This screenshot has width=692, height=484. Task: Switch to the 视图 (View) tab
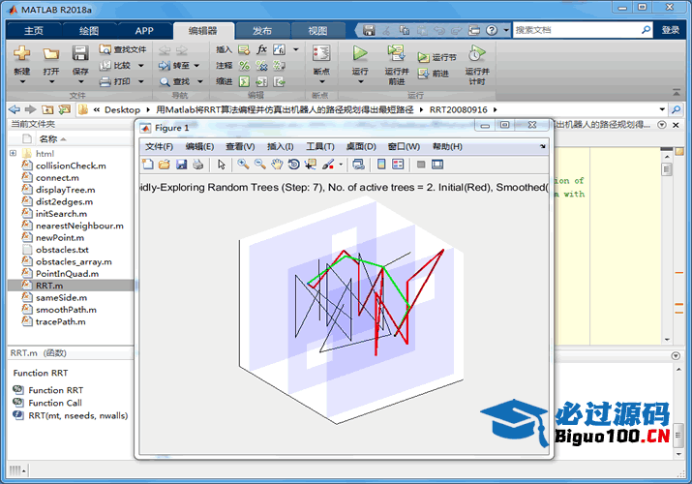317,30
